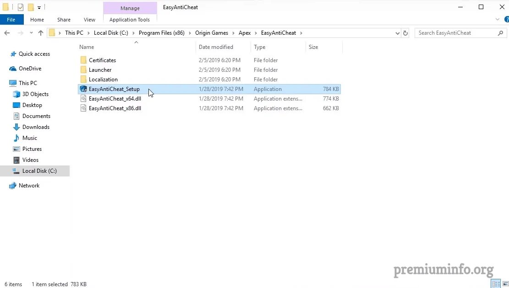The width and height of the screenshot is (509, 288).
Task: Open Help via the question mark icon
Action: [x=506, y=20]
